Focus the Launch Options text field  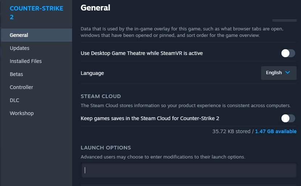coord(188,170)
